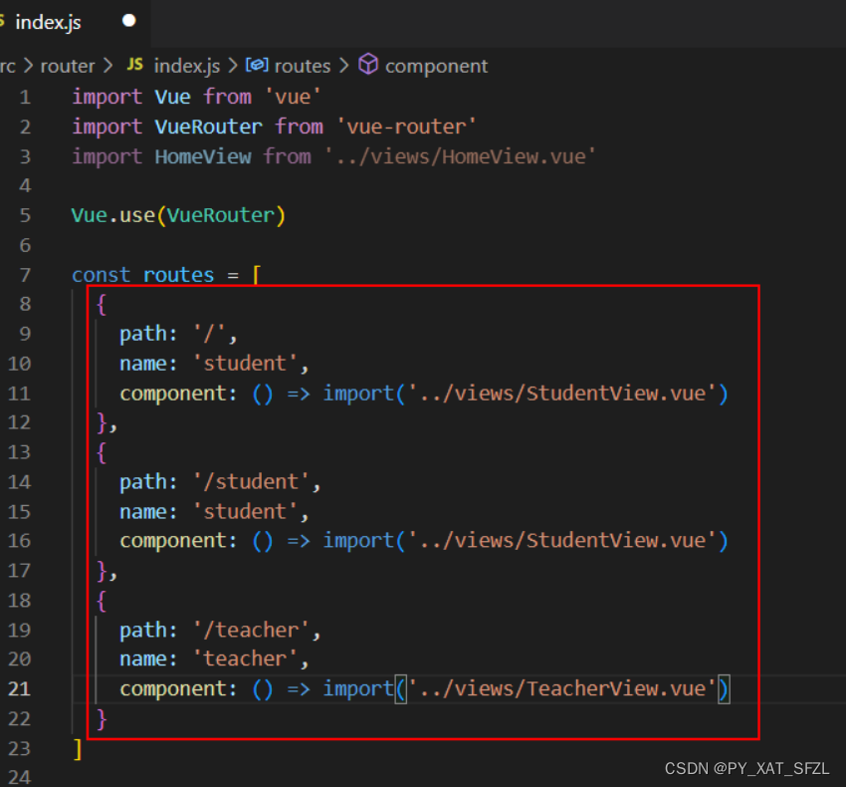Image resolution: width=846 pixels, height=787 pixels.
Task: Click TeacherView.vue import on line 21
Action: coord(562,688)
